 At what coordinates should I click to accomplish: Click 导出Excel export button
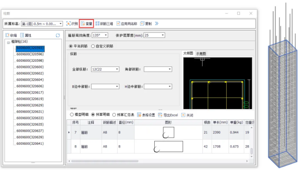point(168,115)
